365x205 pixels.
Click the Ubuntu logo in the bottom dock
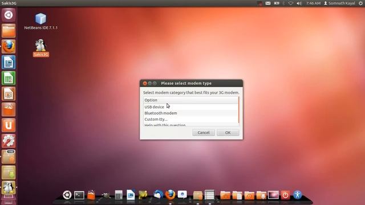click(67, 195)
